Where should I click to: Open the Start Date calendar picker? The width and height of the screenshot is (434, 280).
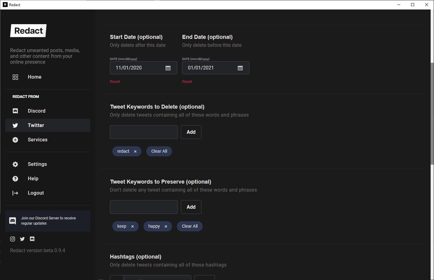coord(168,68)
